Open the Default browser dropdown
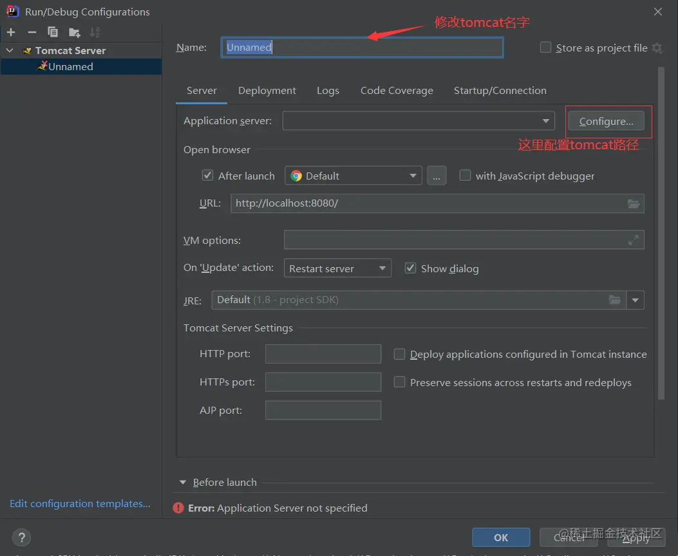Viewport: 678px width, 556px height. click(353, 176)
